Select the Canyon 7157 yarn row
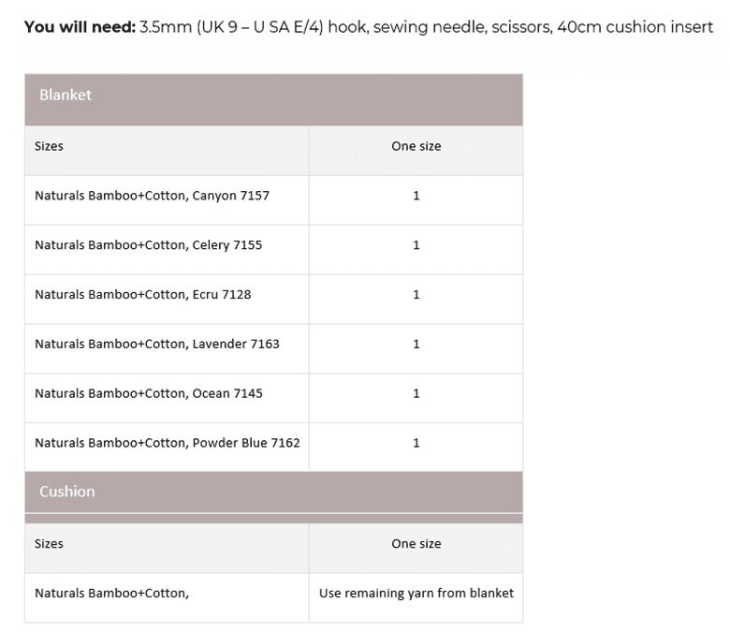Screen dimensions: 730x632 point(152,196)
